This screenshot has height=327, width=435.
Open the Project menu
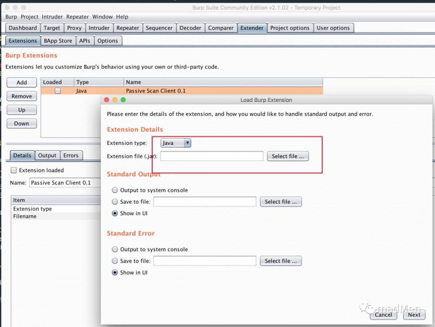tap(30, 17)
